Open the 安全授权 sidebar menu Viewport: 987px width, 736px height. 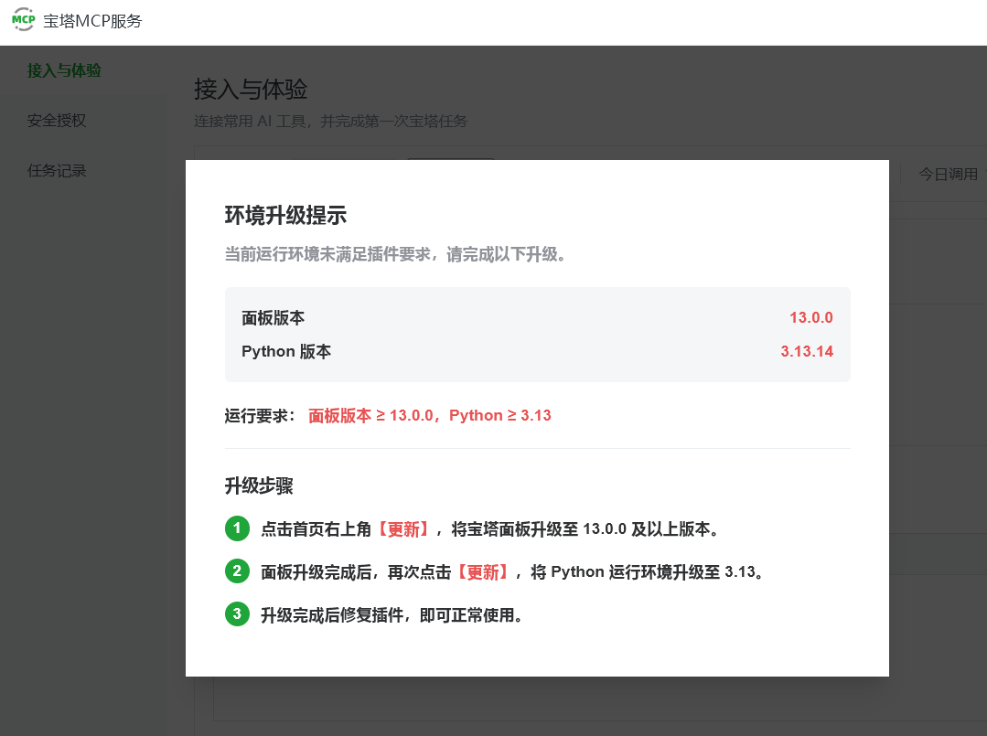coord(57,120)
